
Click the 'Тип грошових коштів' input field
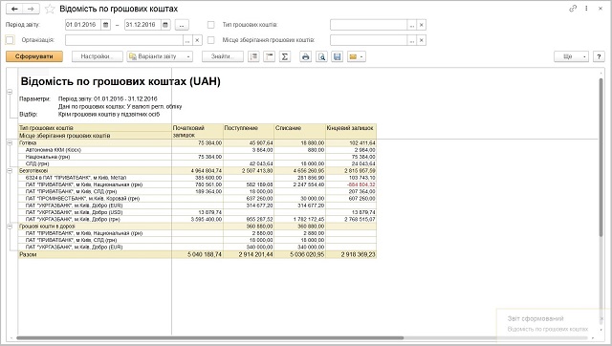pos(368,25)
